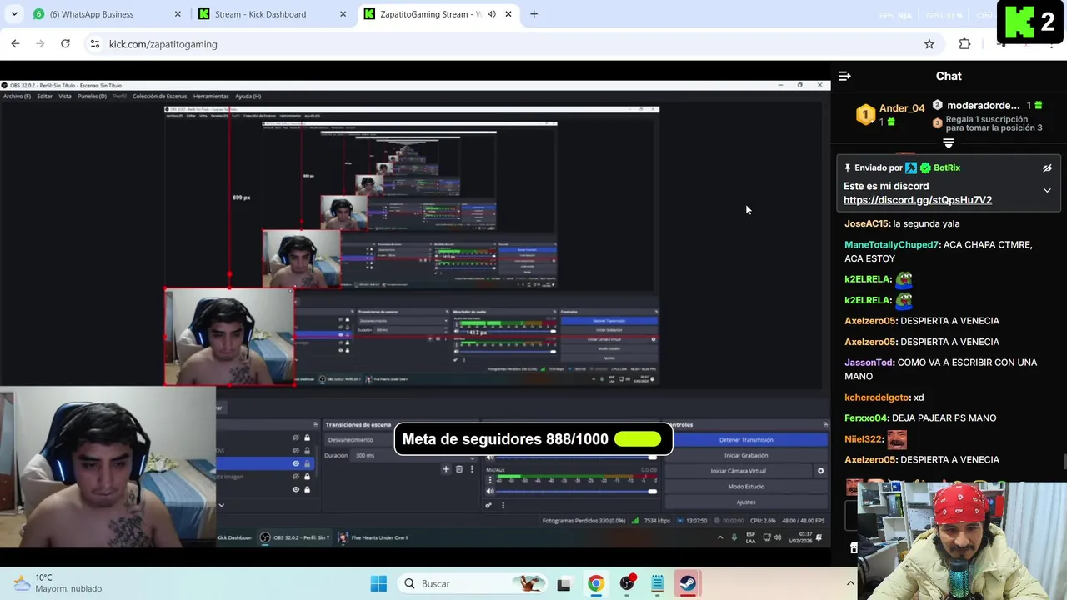Open Colección de Escenas menu in OBS
This screenshot has width=1067, height=600.
(160, 97)
